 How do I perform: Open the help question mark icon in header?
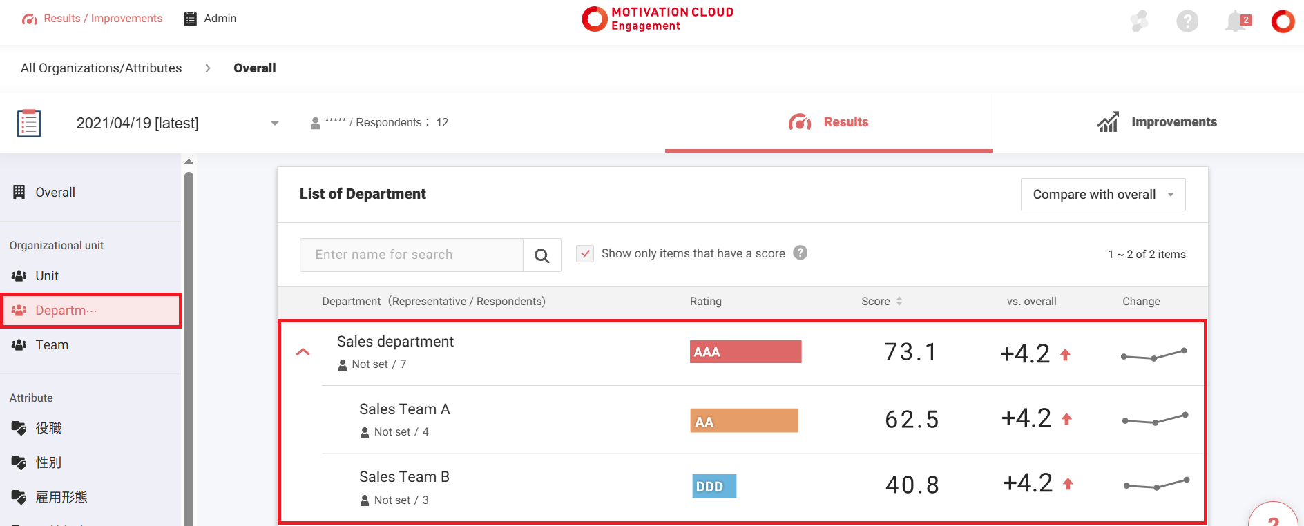pyautogui.click(x=1187, y=21)
